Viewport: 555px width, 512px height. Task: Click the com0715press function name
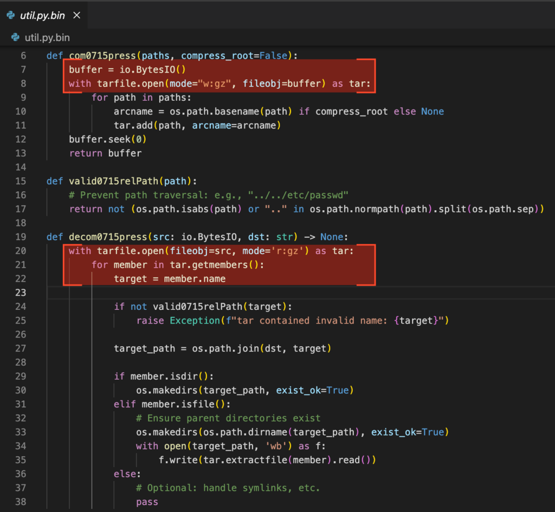(105, 56)
